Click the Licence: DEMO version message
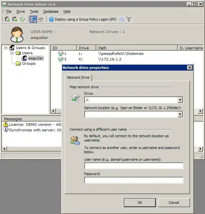Image resolution: width=205 pixels, height=214 pixels. (35, 124)
